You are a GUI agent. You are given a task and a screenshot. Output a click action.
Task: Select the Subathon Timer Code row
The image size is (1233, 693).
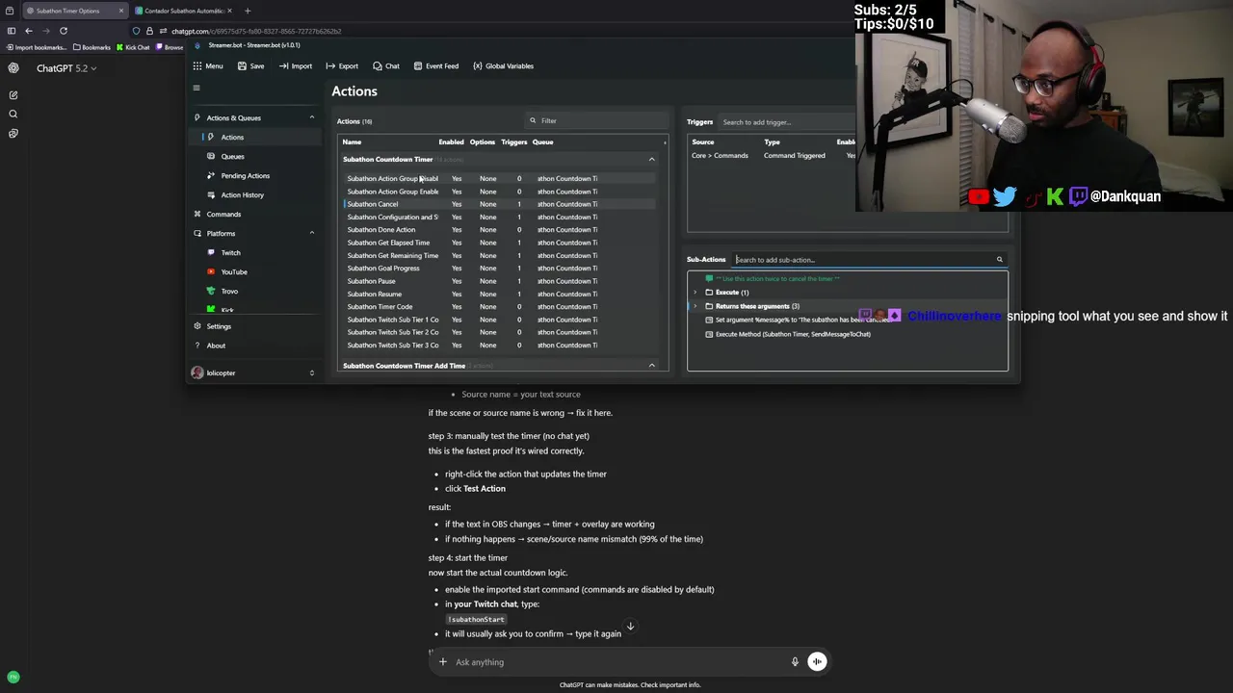click(x=499, y=307)
